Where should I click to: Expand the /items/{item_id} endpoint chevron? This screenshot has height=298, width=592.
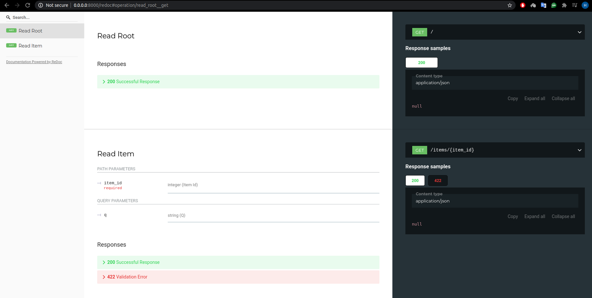pyautogui.click(x=579, y=150)
